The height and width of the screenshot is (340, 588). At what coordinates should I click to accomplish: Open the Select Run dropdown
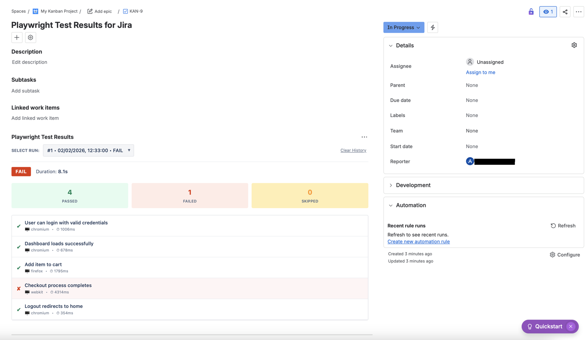coord(88,150)
